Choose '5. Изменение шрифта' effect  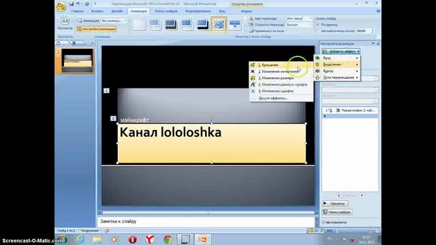[x=281, y=91]
